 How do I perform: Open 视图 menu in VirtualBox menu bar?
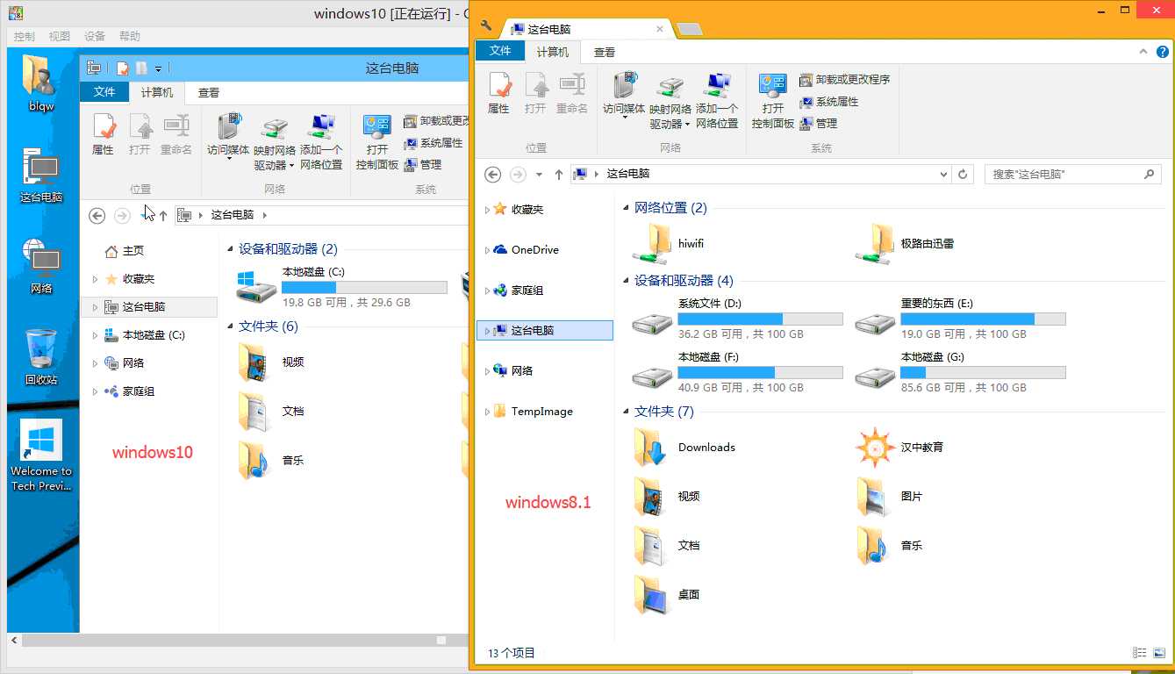(x=60, y=36)
